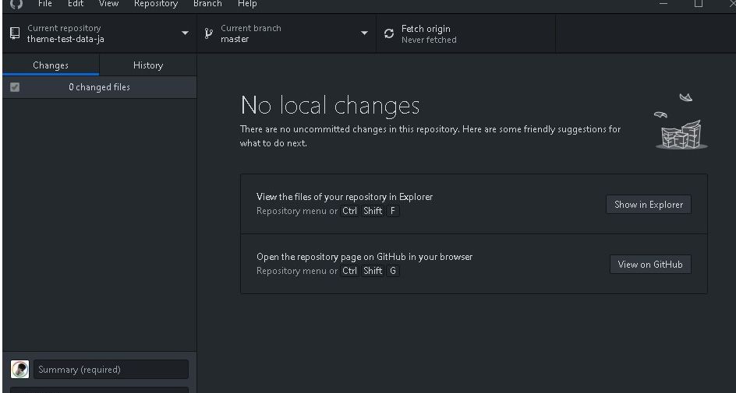Expand the Current branch dropdown arrow
Viewport: 736px width, 393px height.
[364, 33]
